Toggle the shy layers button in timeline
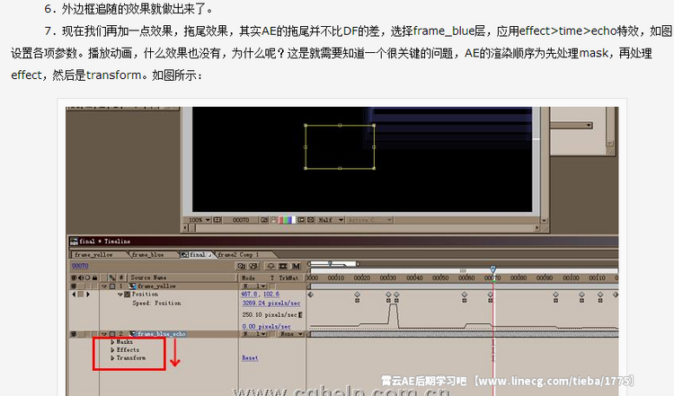The width and height of the screenshot is (674, 396). pyautogui.click(x=270, y=266)
